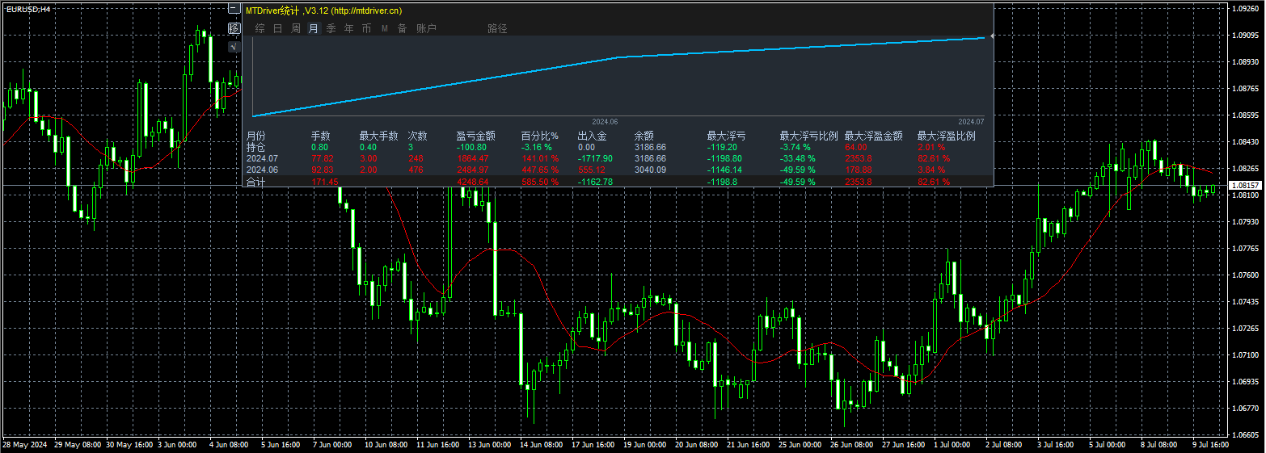Click the 最大浮盈比例 column header

click(x=946, y=136)
